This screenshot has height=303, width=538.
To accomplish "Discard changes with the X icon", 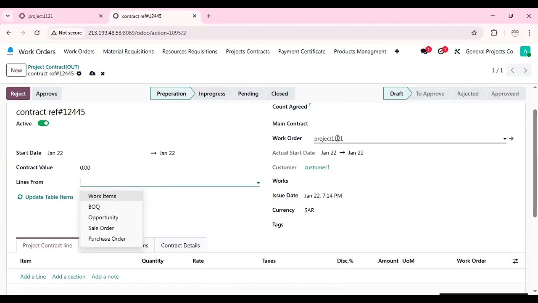I will 102,74.
